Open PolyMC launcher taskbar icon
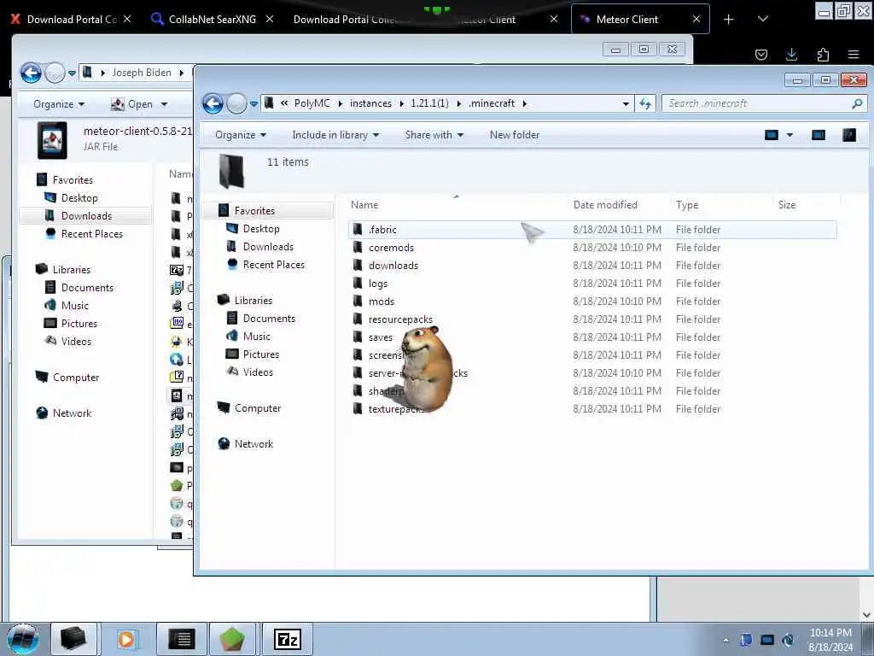Screen dimensions: 874x656 coord(232,639)
